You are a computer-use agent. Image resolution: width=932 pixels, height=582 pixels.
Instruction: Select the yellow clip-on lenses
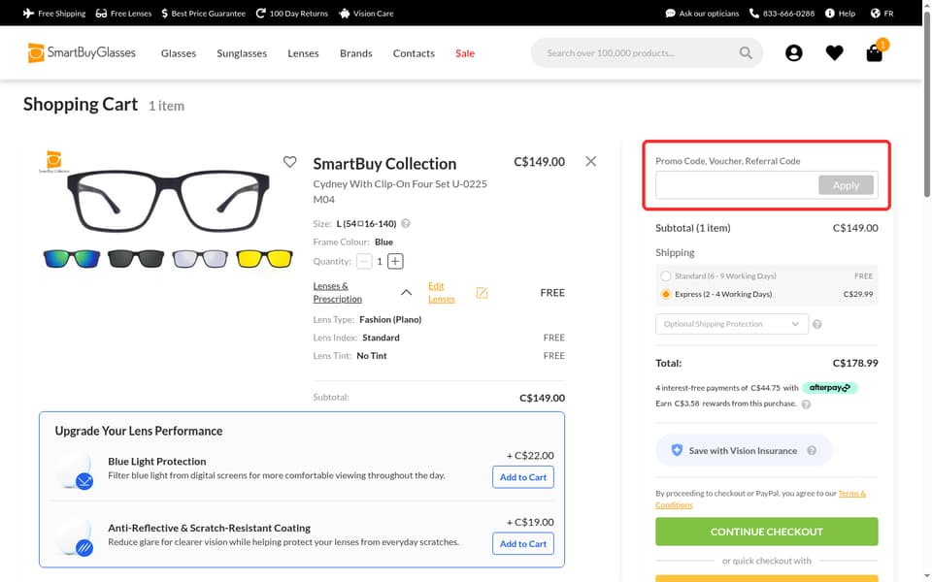[264, 259]
